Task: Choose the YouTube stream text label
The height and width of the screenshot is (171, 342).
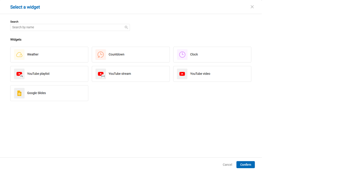Action: coord(120,74)
